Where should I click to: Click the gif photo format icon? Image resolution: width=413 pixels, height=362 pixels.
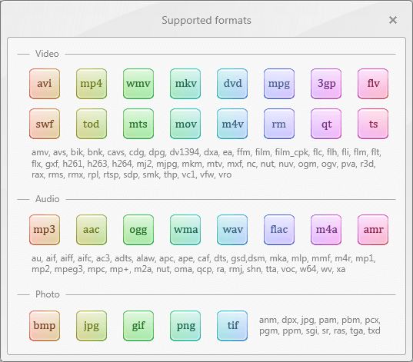click(138, 326)
